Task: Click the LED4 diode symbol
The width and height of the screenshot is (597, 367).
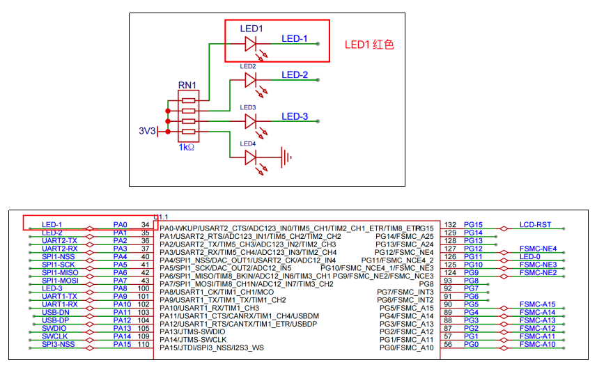Action: [252, 157]
